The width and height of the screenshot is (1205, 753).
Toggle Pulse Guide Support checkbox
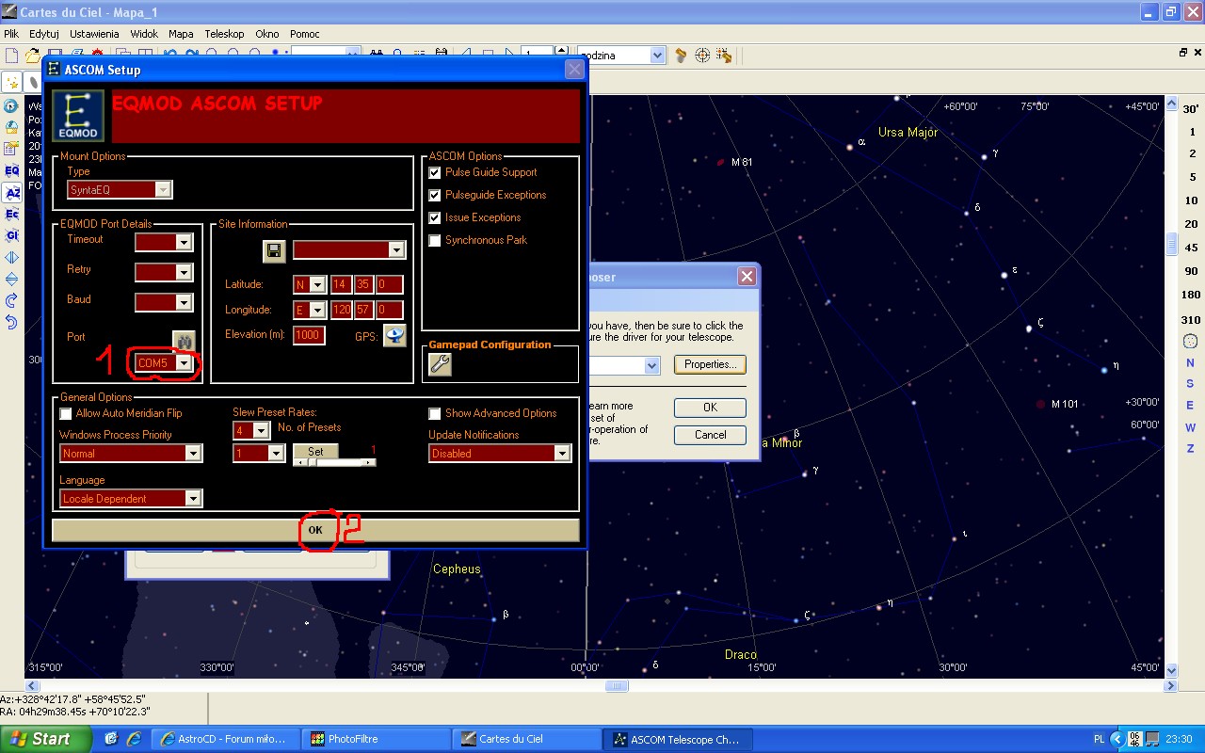(x=434, y=172)
